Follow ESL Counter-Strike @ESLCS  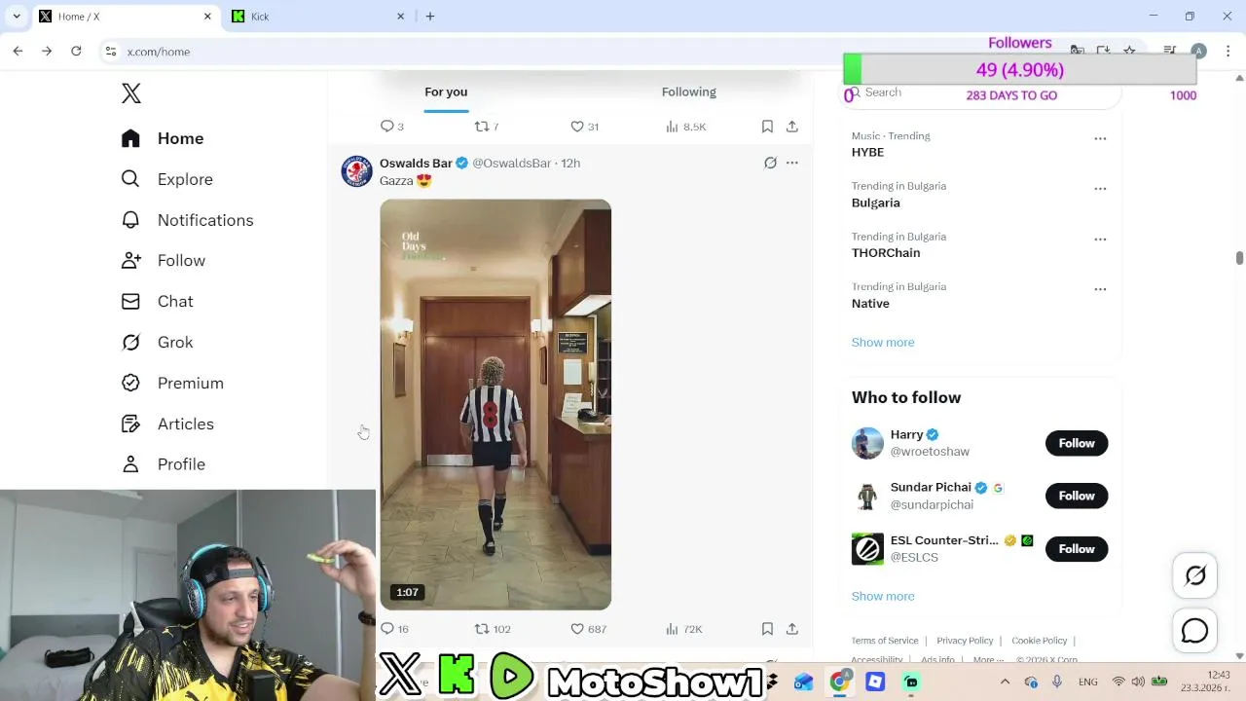click(x=1077, y=549)
